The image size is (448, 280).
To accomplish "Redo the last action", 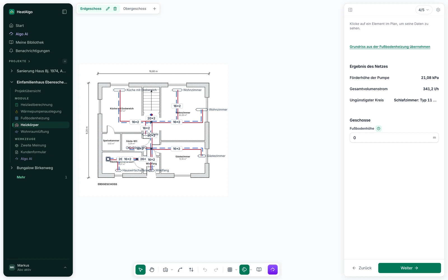I will 216,270.
